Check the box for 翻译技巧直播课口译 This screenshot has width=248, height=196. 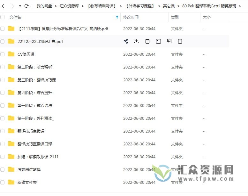point(2,144)
